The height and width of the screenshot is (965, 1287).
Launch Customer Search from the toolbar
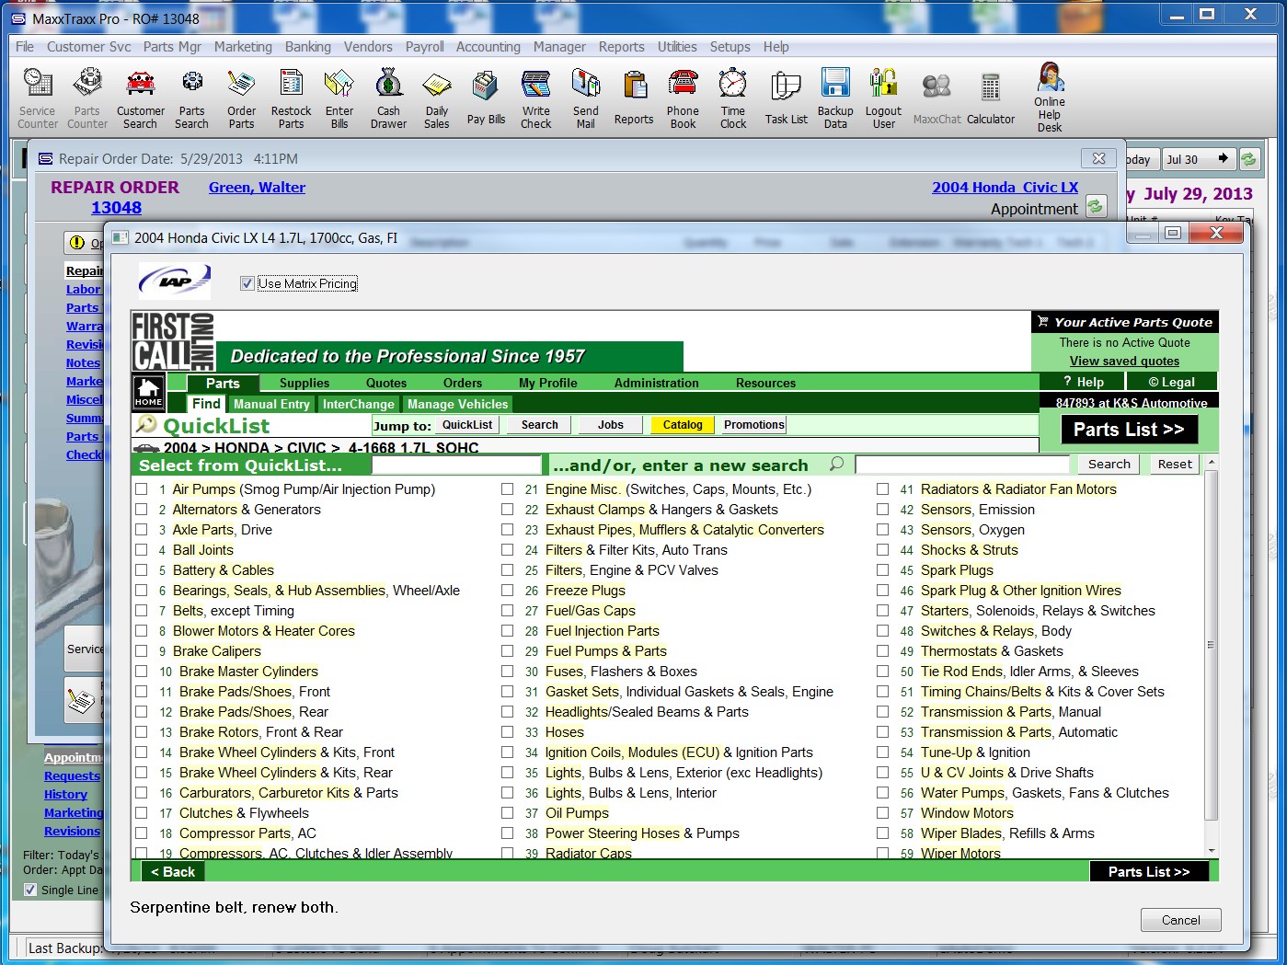pos(141,98)
